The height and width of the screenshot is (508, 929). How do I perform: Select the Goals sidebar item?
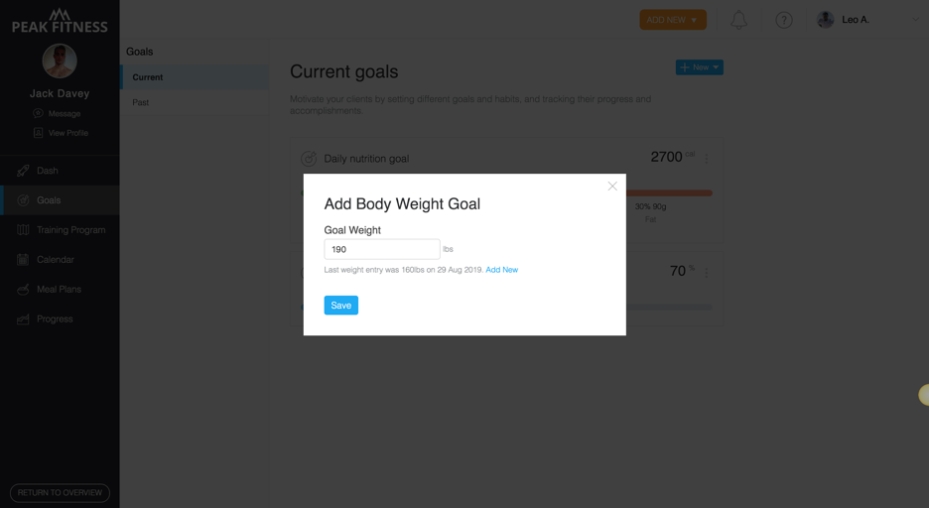(60, 200)
